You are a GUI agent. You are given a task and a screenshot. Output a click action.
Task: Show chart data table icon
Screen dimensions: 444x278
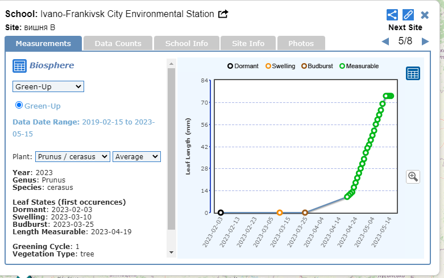[x=413, y=73]
